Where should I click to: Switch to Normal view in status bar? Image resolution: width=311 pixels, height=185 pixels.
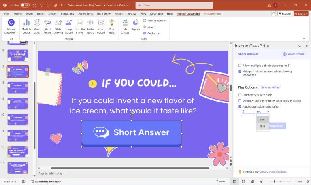pos(235,181)
